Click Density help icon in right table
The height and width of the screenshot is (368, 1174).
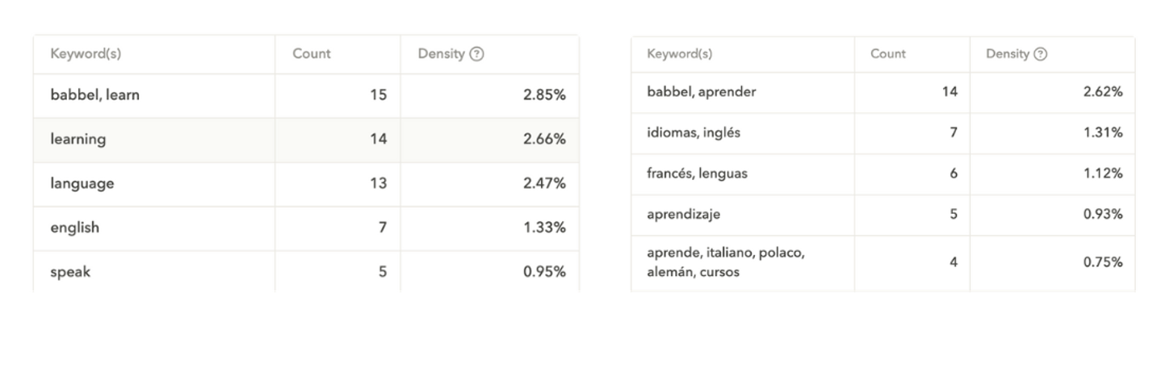click(x=1040, y=54)
